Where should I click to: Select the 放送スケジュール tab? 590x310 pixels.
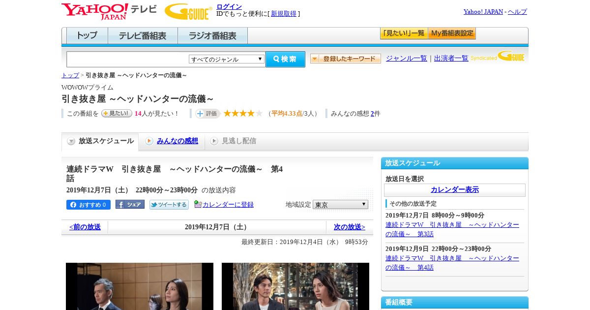point(100,141)
